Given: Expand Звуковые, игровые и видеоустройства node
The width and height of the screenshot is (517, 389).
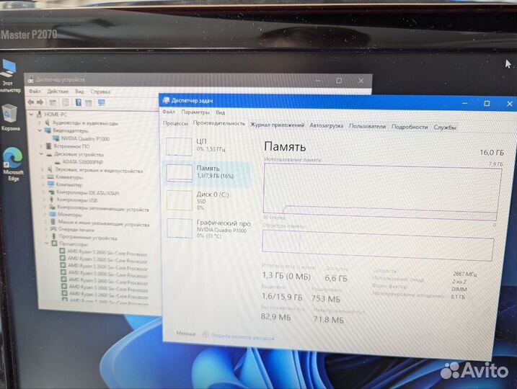Looking at the screenshot, I should (x=43, y=169).
